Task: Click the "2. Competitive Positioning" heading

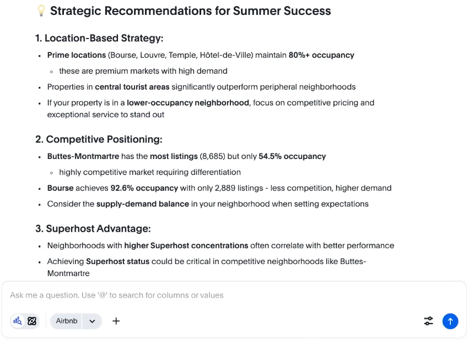Action: (x=99, y=140)
